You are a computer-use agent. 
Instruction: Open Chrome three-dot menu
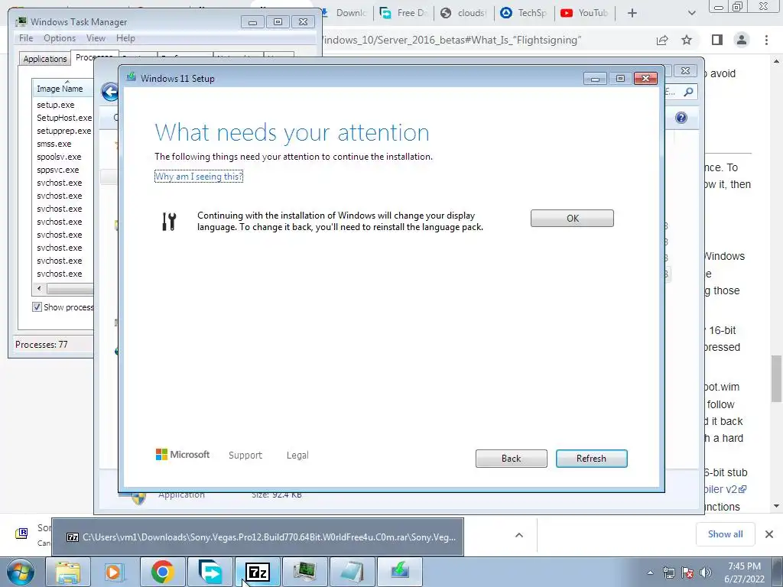pos(766,40)
